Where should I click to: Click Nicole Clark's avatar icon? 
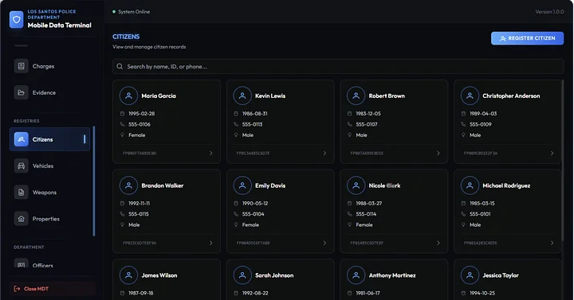(x=356, y=185)
